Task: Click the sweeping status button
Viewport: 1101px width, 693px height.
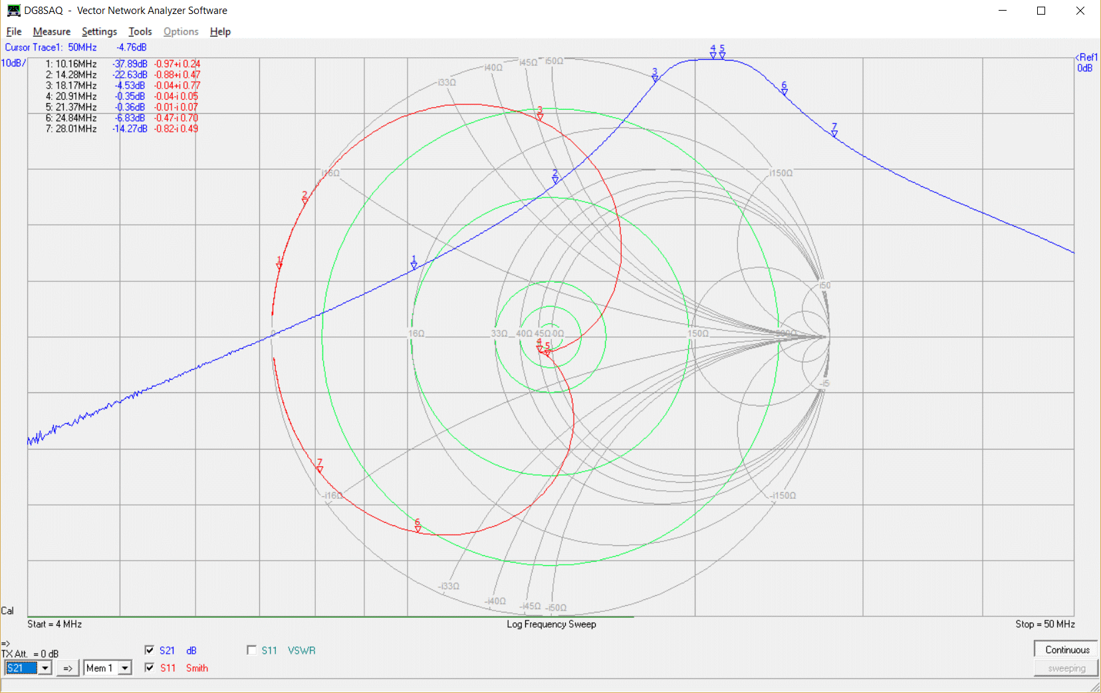Action: [x=1066, y=668]
